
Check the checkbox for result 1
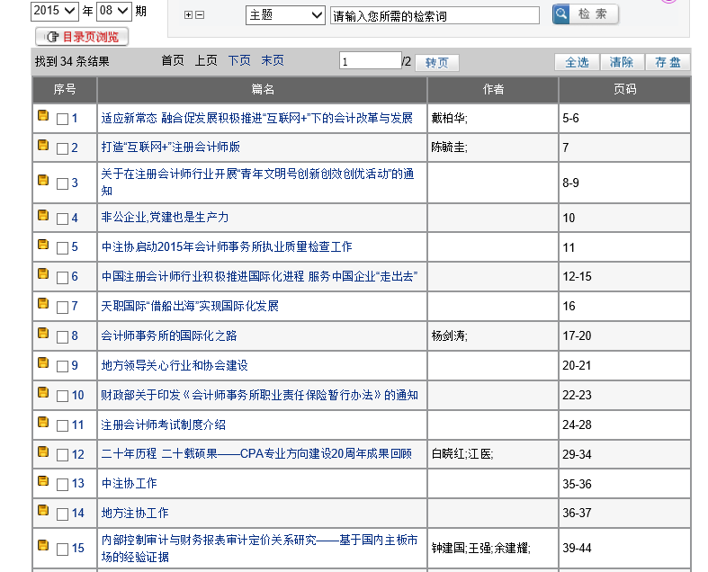[x=62, y=119]
